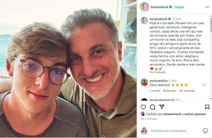
Task: Save the post with the bookmark icon
Action: point(207,107)
